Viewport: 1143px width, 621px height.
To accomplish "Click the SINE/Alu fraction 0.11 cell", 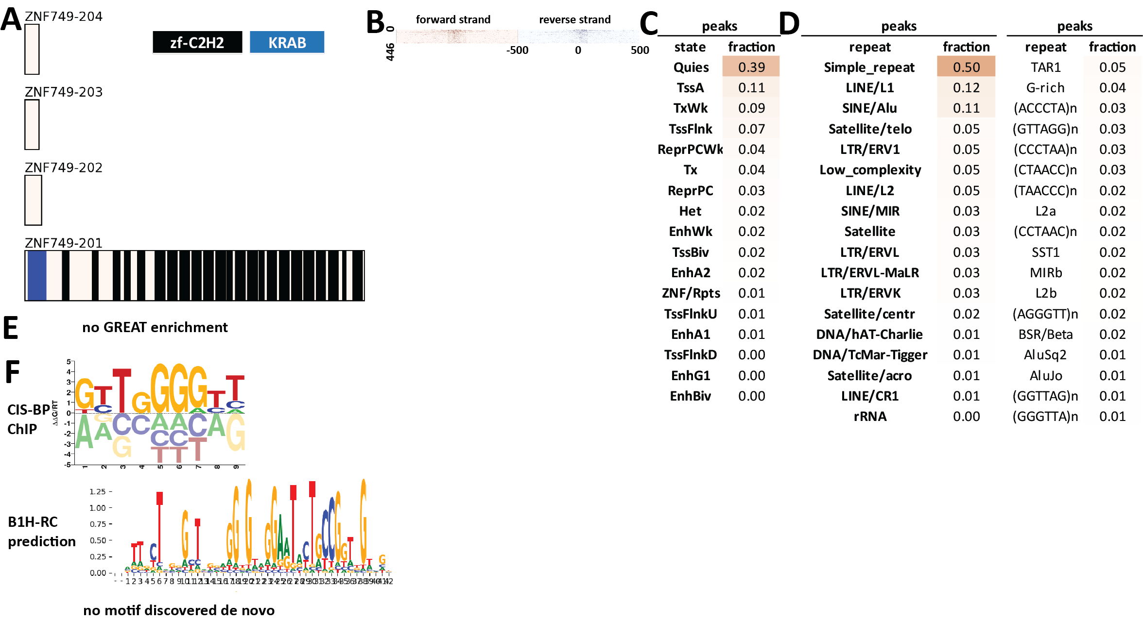I will tap(966, 108).
